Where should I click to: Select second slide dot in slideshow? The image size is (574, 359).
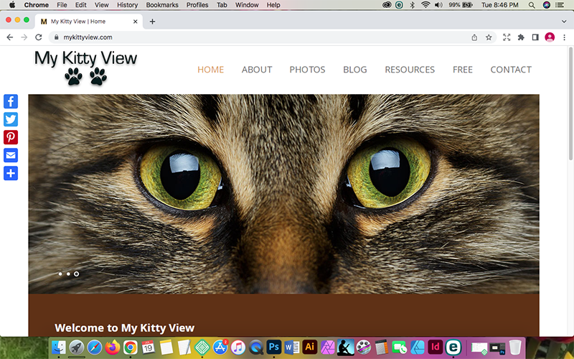click(68, 274)
